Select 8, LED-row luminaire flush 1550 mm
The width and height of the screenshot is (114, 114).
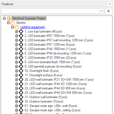[52, 62]
